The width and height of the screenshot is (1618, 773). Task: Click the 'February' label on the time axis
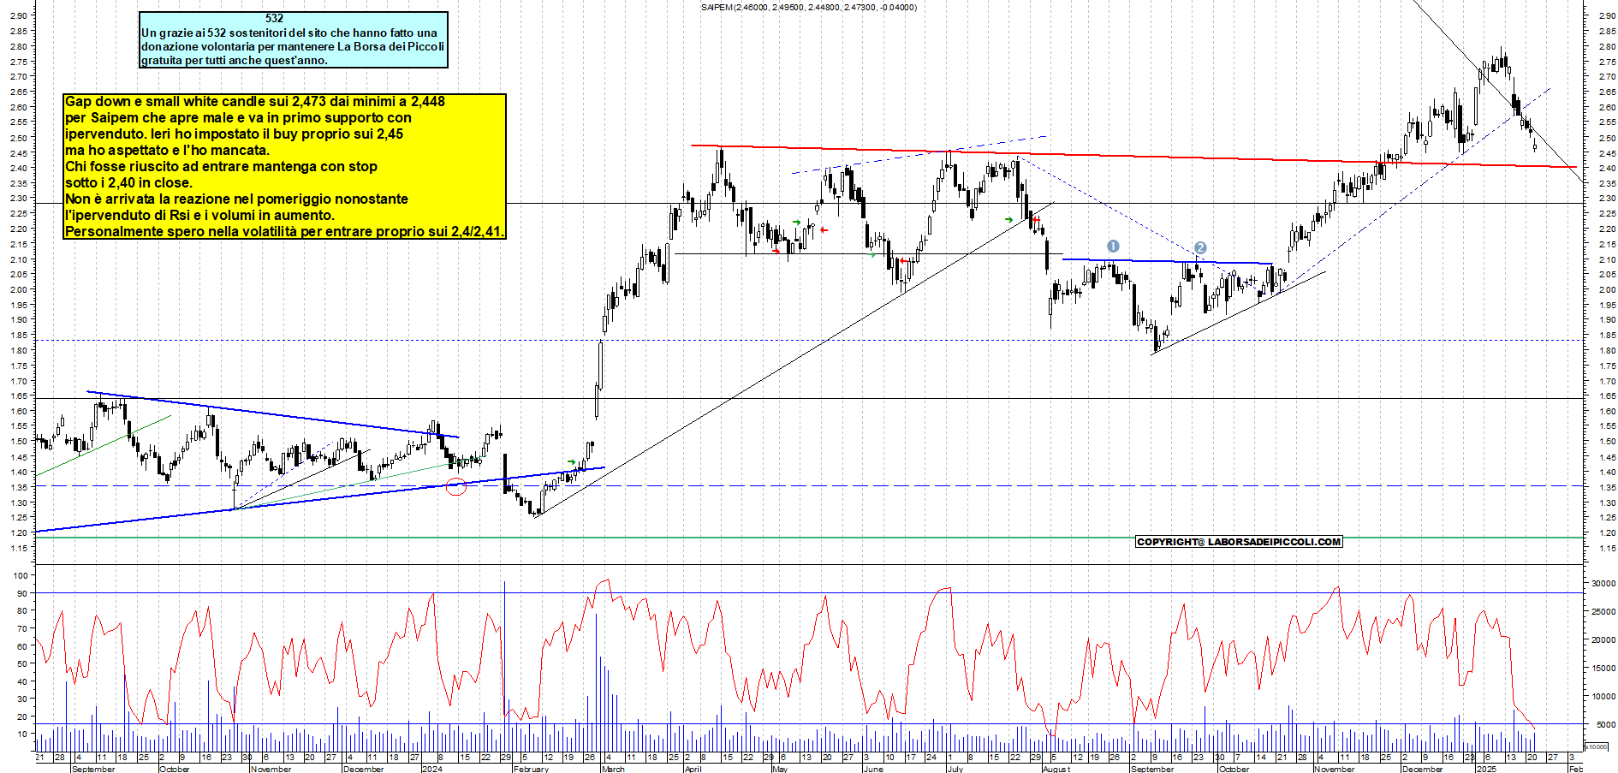(531, 769)
